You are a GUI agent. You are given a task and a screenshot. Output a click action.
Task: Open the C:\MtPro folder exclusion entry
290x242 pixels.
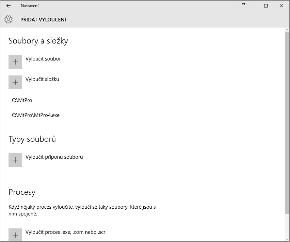(22, 100)
